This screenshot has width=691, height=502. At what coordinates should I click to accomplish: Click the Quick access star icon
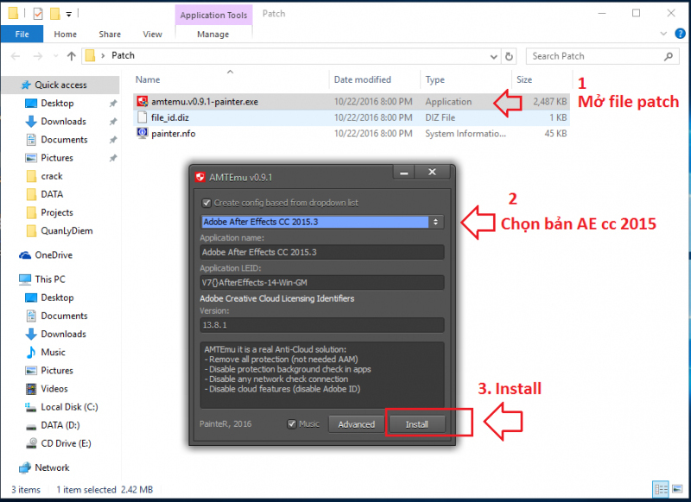[26, 85]
